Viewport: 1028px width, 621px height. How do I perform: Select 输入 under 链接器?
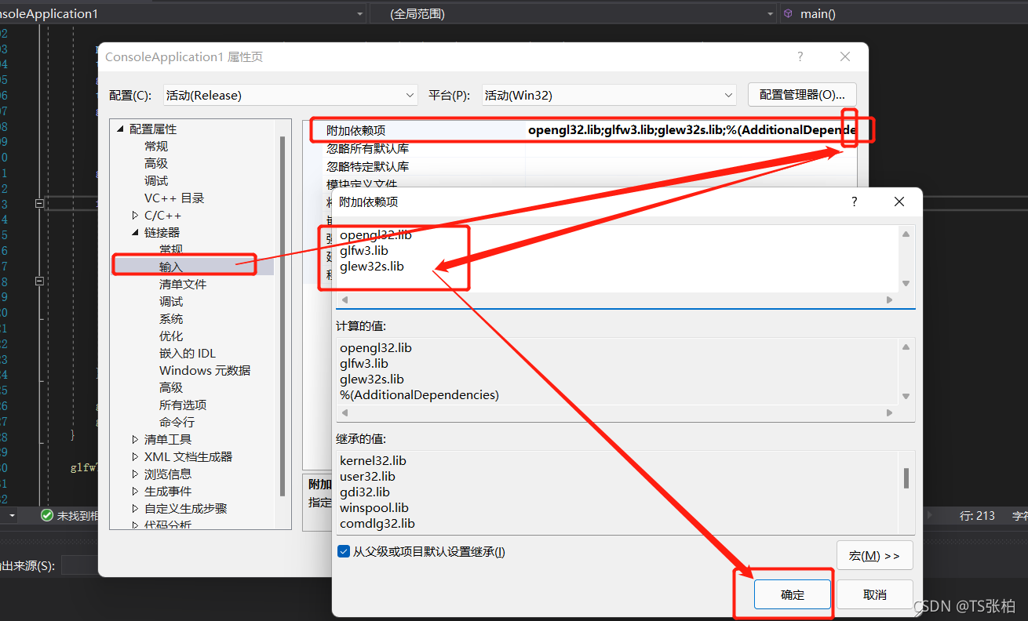pos(171,267)
